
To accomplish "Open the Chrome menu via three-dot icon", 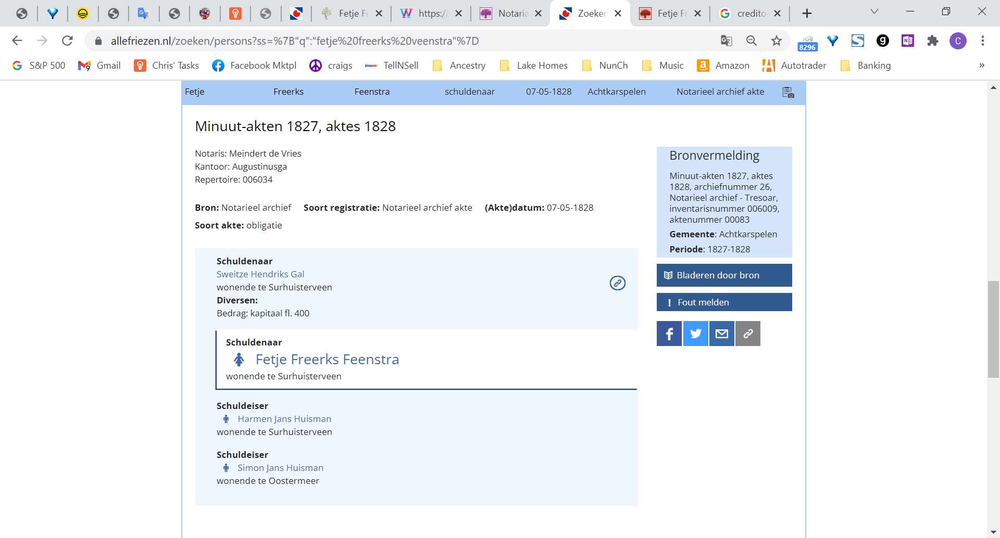I will click(983, 40).
